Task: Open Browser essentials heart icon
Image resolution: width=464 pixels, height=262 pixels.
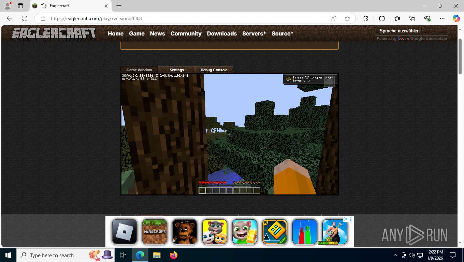Action: [x=427, y=18]
